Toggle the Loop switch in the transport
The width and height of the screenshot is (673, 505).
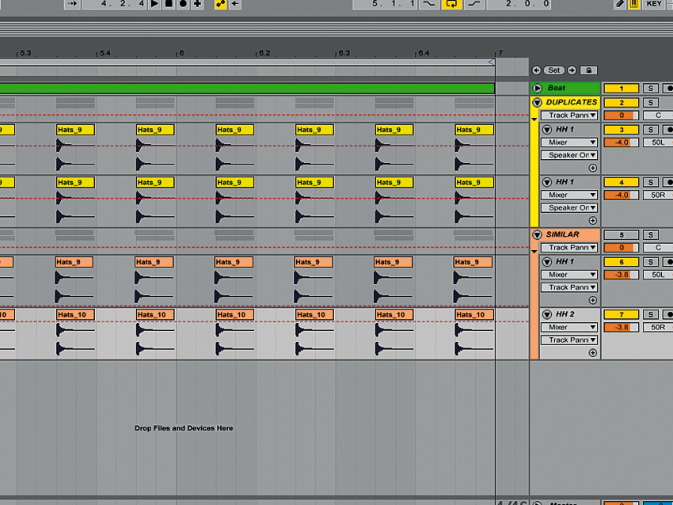(x=451, y=4)
